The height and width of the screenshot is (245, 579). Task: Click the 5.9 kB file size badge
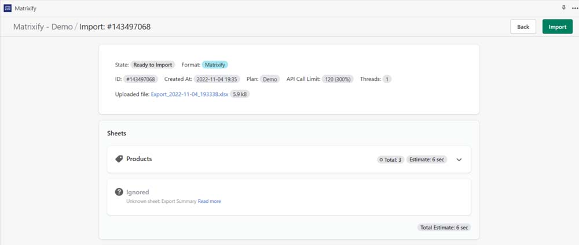[x=240, y=94]
